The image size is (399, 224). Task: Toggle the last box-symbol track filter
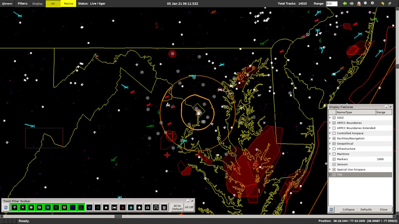click(x=164, y=208)
